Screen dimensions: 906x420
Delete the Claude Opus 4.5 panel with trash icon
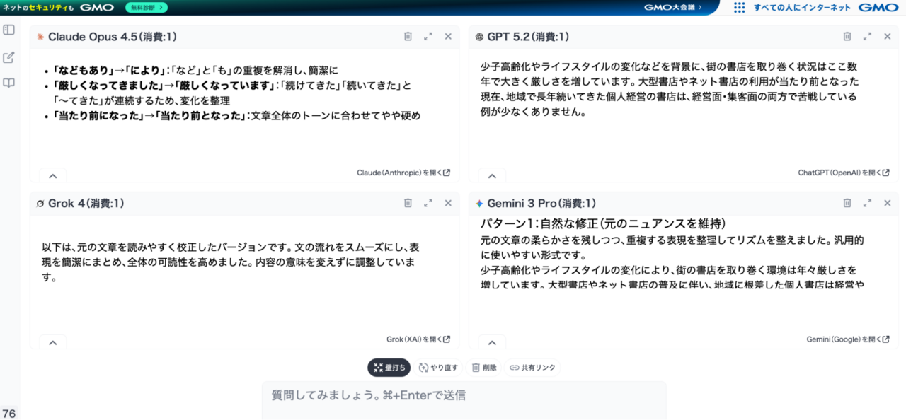point(408,37)
